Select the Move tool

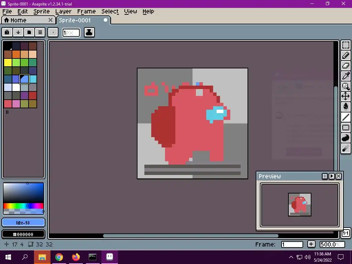346,97
